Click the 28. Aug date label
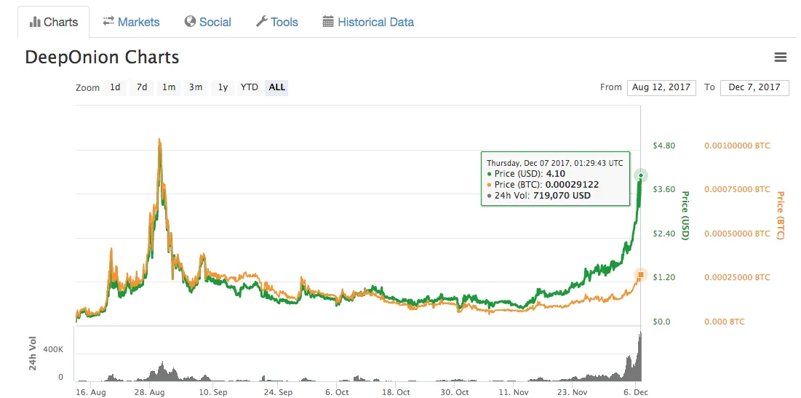The height and width of the screenshot is (398, 801). pyautogui.click(x=149, y=392)
